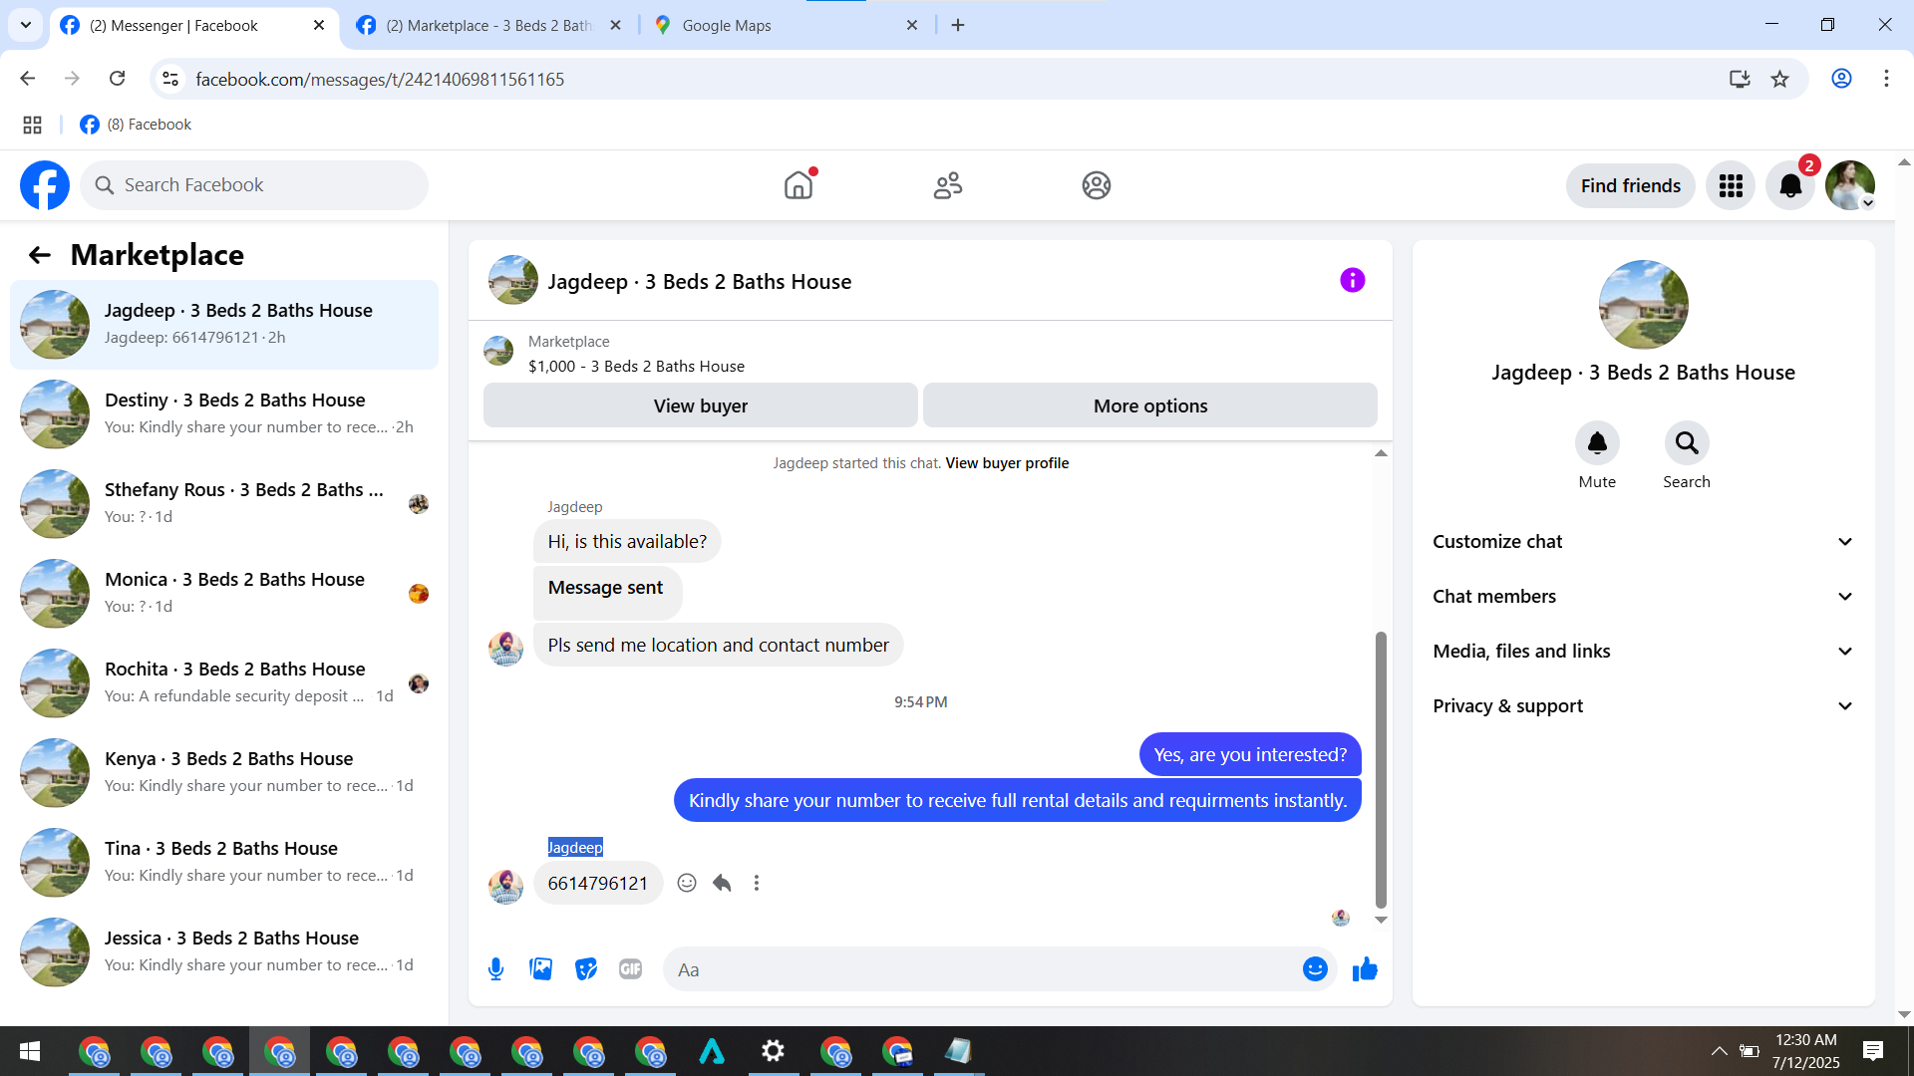Switch to Marketplace 3 Beds 2 Bath tab
The image size is (1914, 1076).
[x=488, y=25]
